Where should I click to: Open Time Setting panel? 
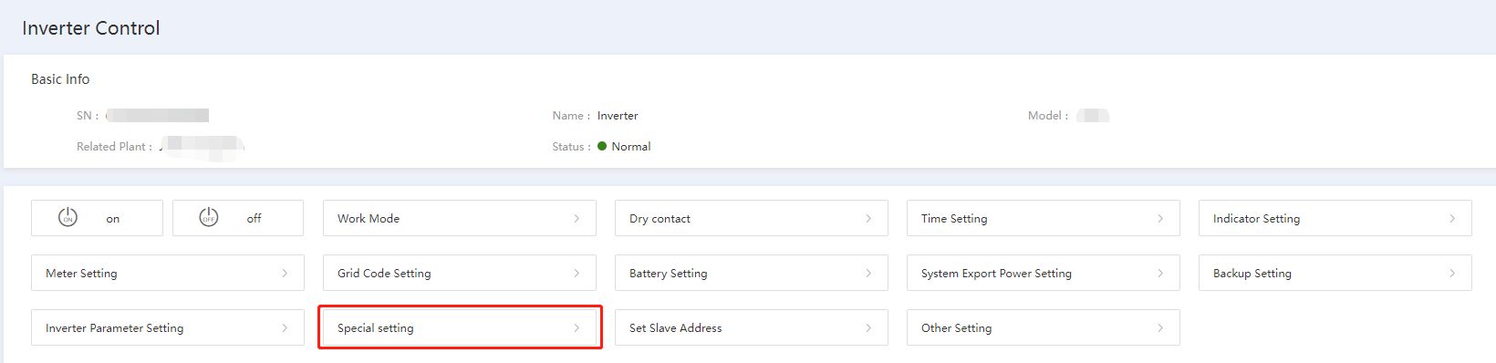pos(1044,218)
